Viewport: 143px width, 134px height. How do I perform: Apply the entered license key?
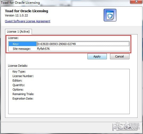coord(97,56)
